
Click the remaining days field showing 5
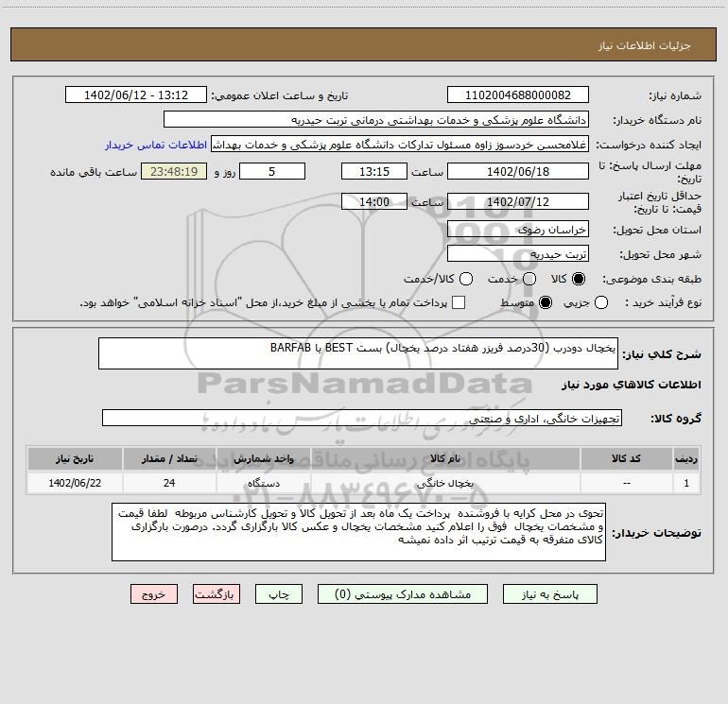pos(272,171)
